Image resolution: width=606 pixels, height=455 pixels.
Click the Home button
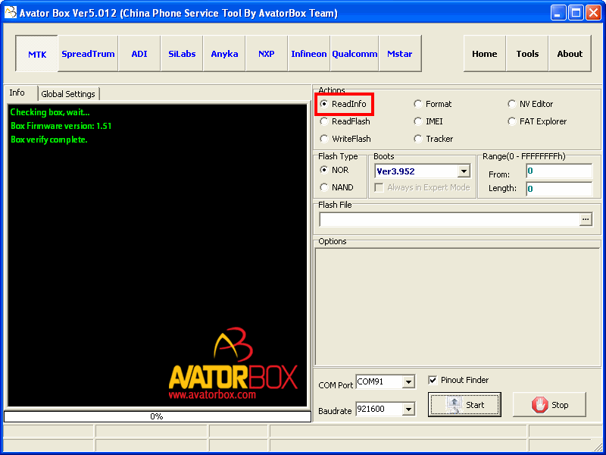485,53
